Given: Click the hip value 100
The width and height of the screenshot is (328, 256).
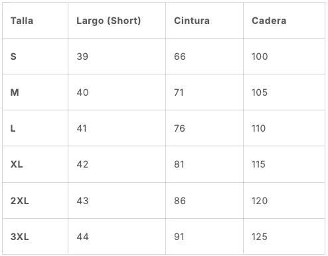Looking at the screenshot, I should (x=260, y=57).
